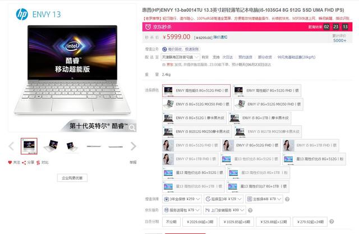Click the help icon beside 上门安装服务 dropdown
359x234 pixels.
pyautogui.click(x=250, y=210)
